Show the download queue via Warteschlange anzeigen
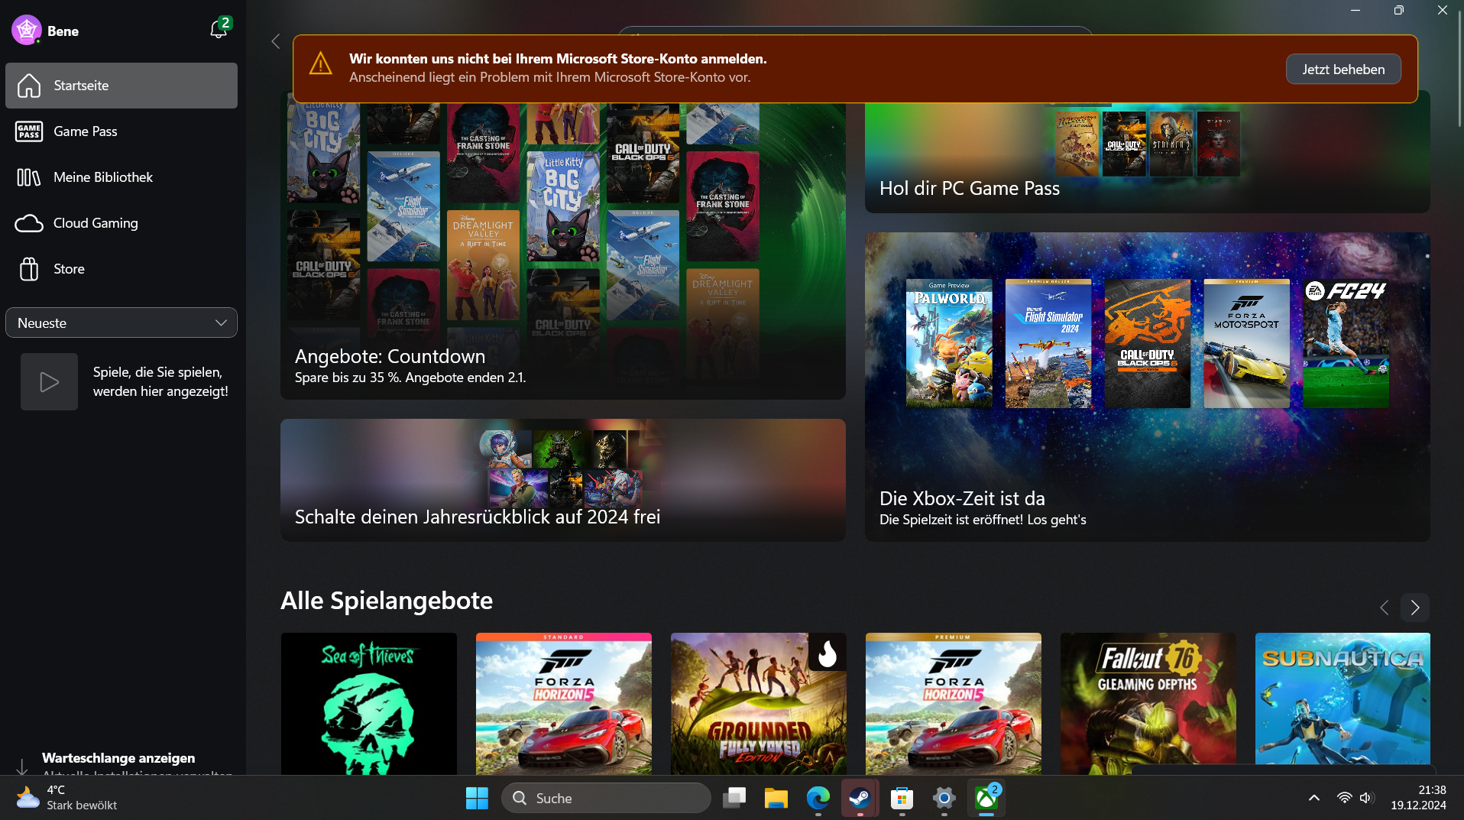Image resolution: width=1464 pixels, height=820 pixels. point(118,758)
